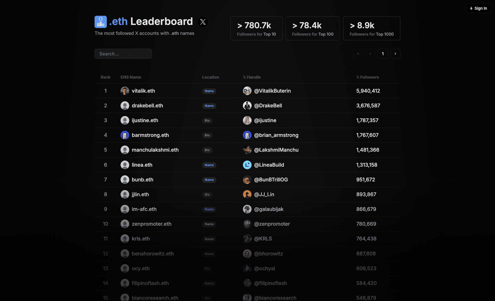This screenshot has height=301, width=495.
Task: Click the Sign In button
Action: tap(478, 8)
